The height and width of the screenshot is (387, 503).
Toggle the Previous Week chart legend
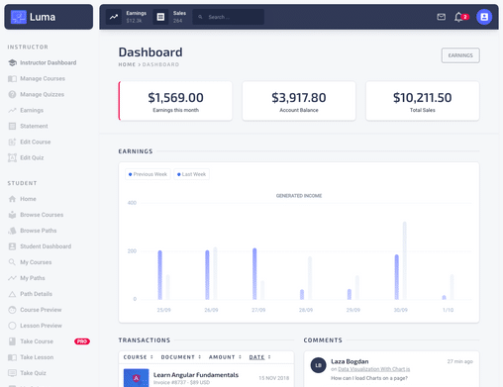(148, 174)
